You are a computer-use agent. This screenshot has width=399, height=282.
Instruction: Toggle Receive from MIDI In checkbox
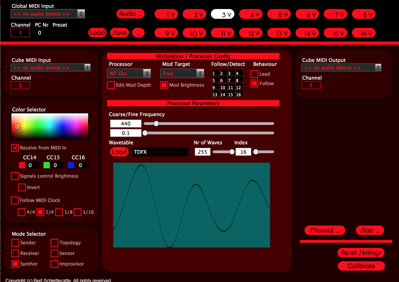click(15, 148)
